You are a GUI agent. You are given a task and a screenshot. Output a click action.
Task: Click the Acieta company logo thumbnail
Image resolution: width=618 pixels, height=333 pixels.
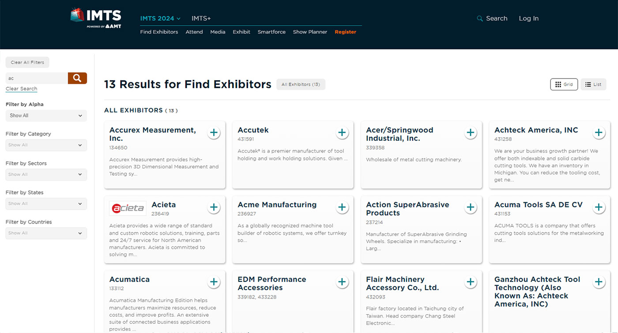(128, 208)
